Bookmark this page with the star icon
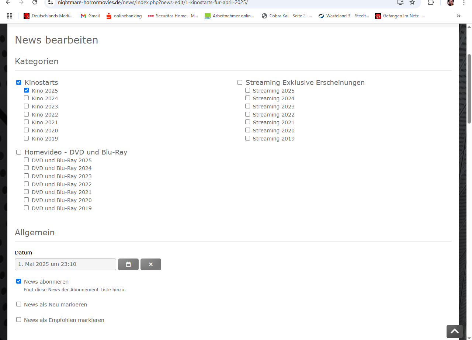472x340 pixels. tap(412, 3)
